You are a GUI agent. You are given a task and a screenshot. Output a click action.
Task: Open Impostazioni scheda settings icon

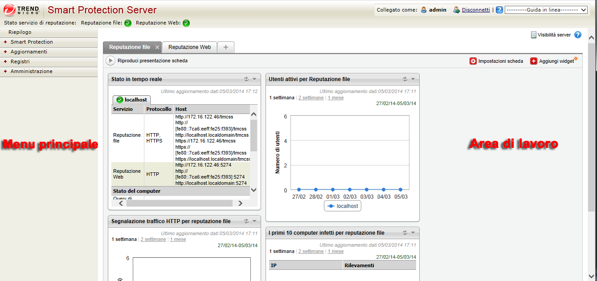pyautogui.click(x=473, y=61)
